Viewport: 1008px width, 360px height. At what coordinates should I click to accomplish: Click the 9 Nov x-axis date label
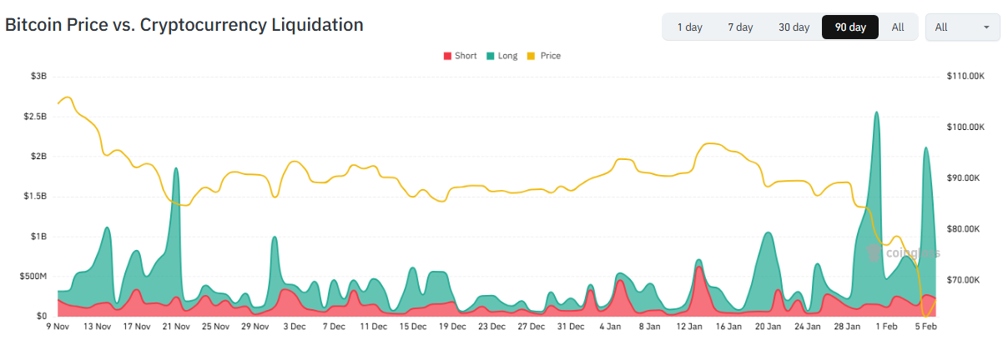[58, 327]
